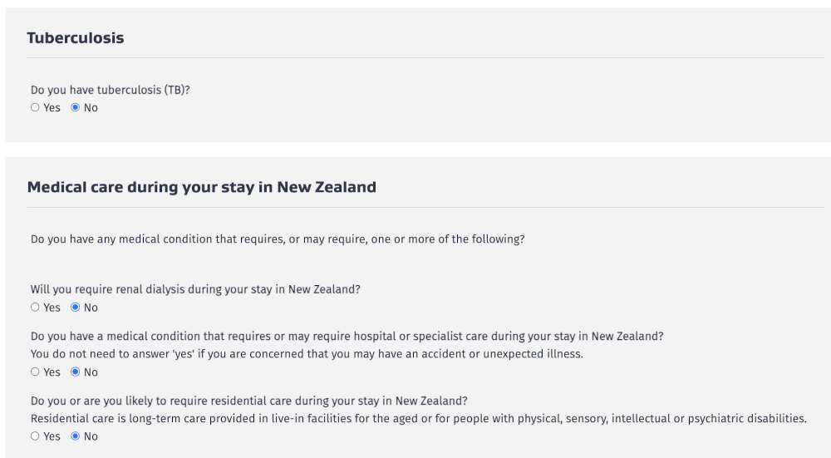831x458 pixels.
Task: Click the "Yes" label text under tuberculosis question
Action: pyautogui.click(x=52, y=108)
